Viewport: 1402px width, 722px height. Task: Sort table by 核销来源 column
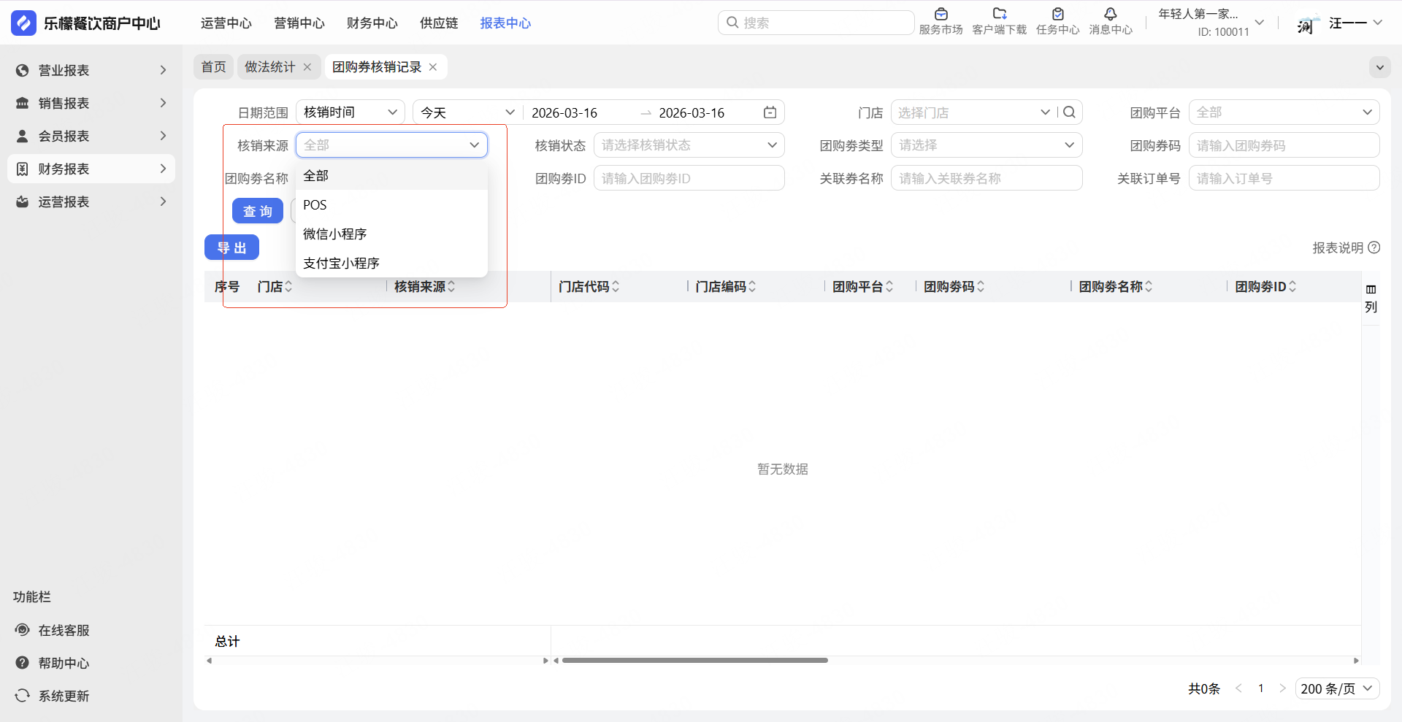click(x=451, y=287)
